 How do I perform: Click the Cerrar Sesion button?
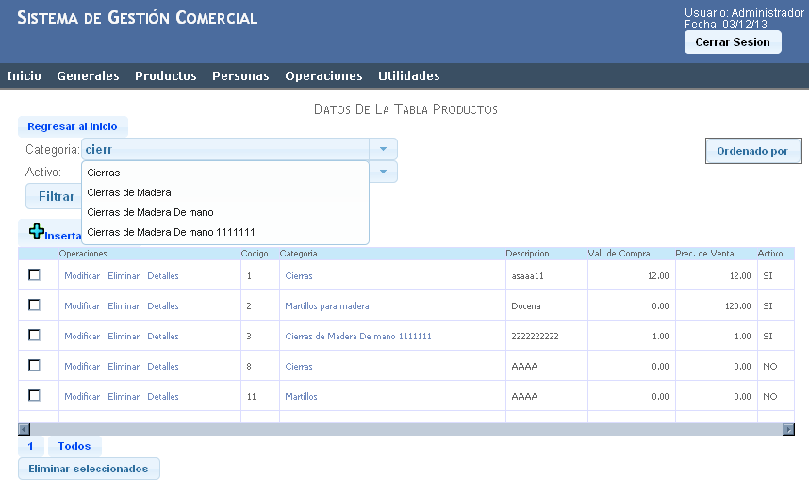point(733,42)
